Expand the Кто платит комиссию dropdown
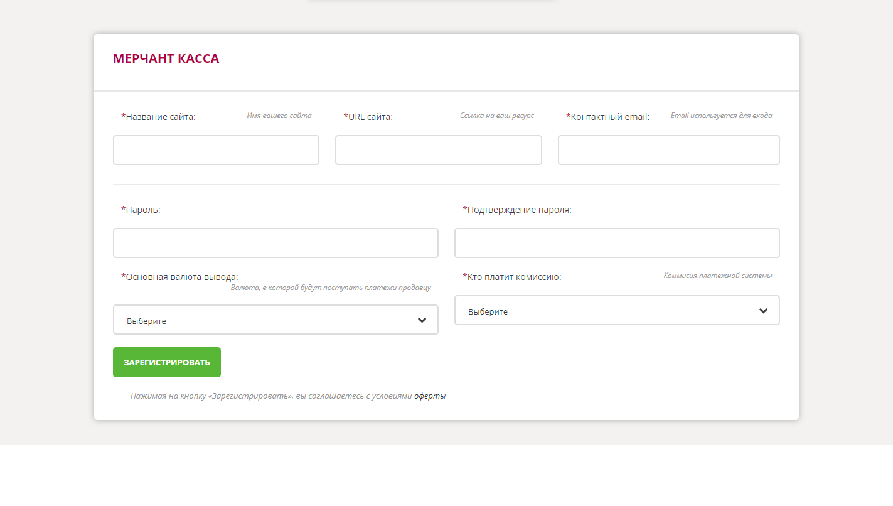The image size is (893, 506). pyautogui.click(x=616, y=311)
